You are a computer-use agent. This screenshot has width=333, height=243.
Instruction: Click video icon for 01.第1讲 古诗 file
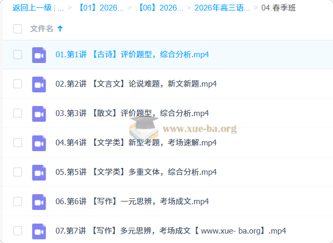coord(39,55)
